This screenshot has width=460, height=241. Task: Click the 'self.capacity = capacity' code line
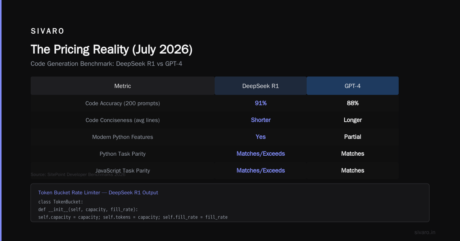pyautogui.click(x=133, y=217)
